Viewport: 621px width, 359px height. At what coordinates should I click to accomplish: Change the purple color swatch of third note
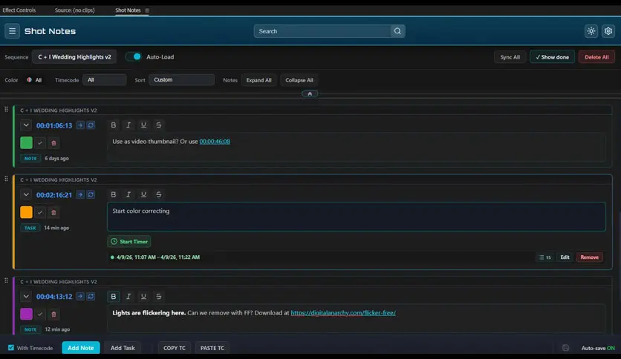tap(26, 314)
